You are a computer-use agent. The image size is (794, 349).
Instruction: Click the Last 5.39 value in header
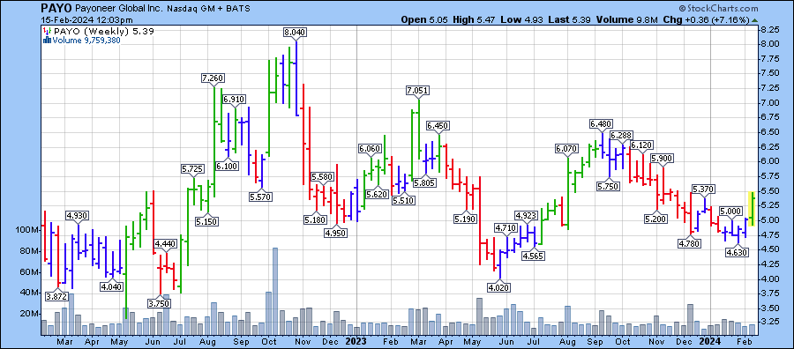(570, 20)
